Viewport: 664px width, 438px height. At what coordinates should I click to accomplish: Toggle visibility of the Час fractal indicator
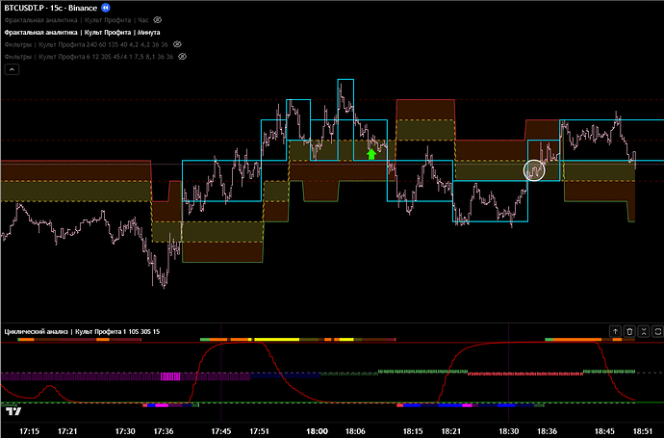tap(158, 19)
